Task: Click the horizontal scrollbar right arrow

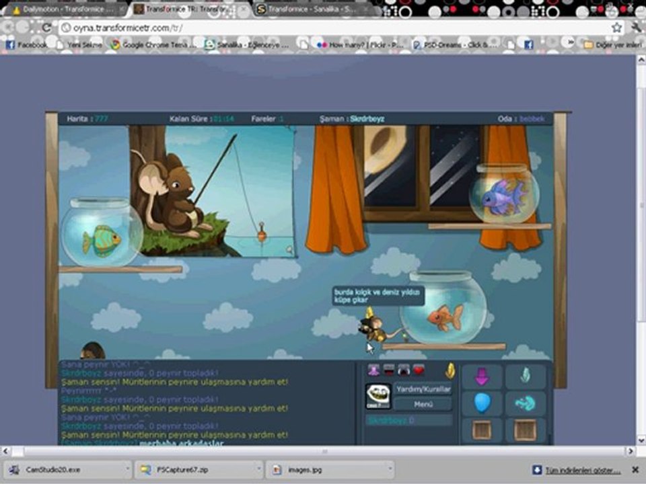Action: [x=631, y=451]
